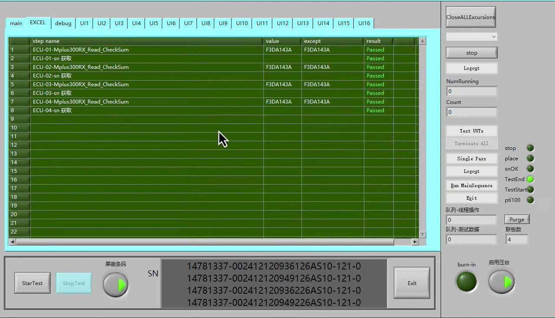555x318 pixels.
Task: Click the place status LED indicator
Action: coord(530,159)
